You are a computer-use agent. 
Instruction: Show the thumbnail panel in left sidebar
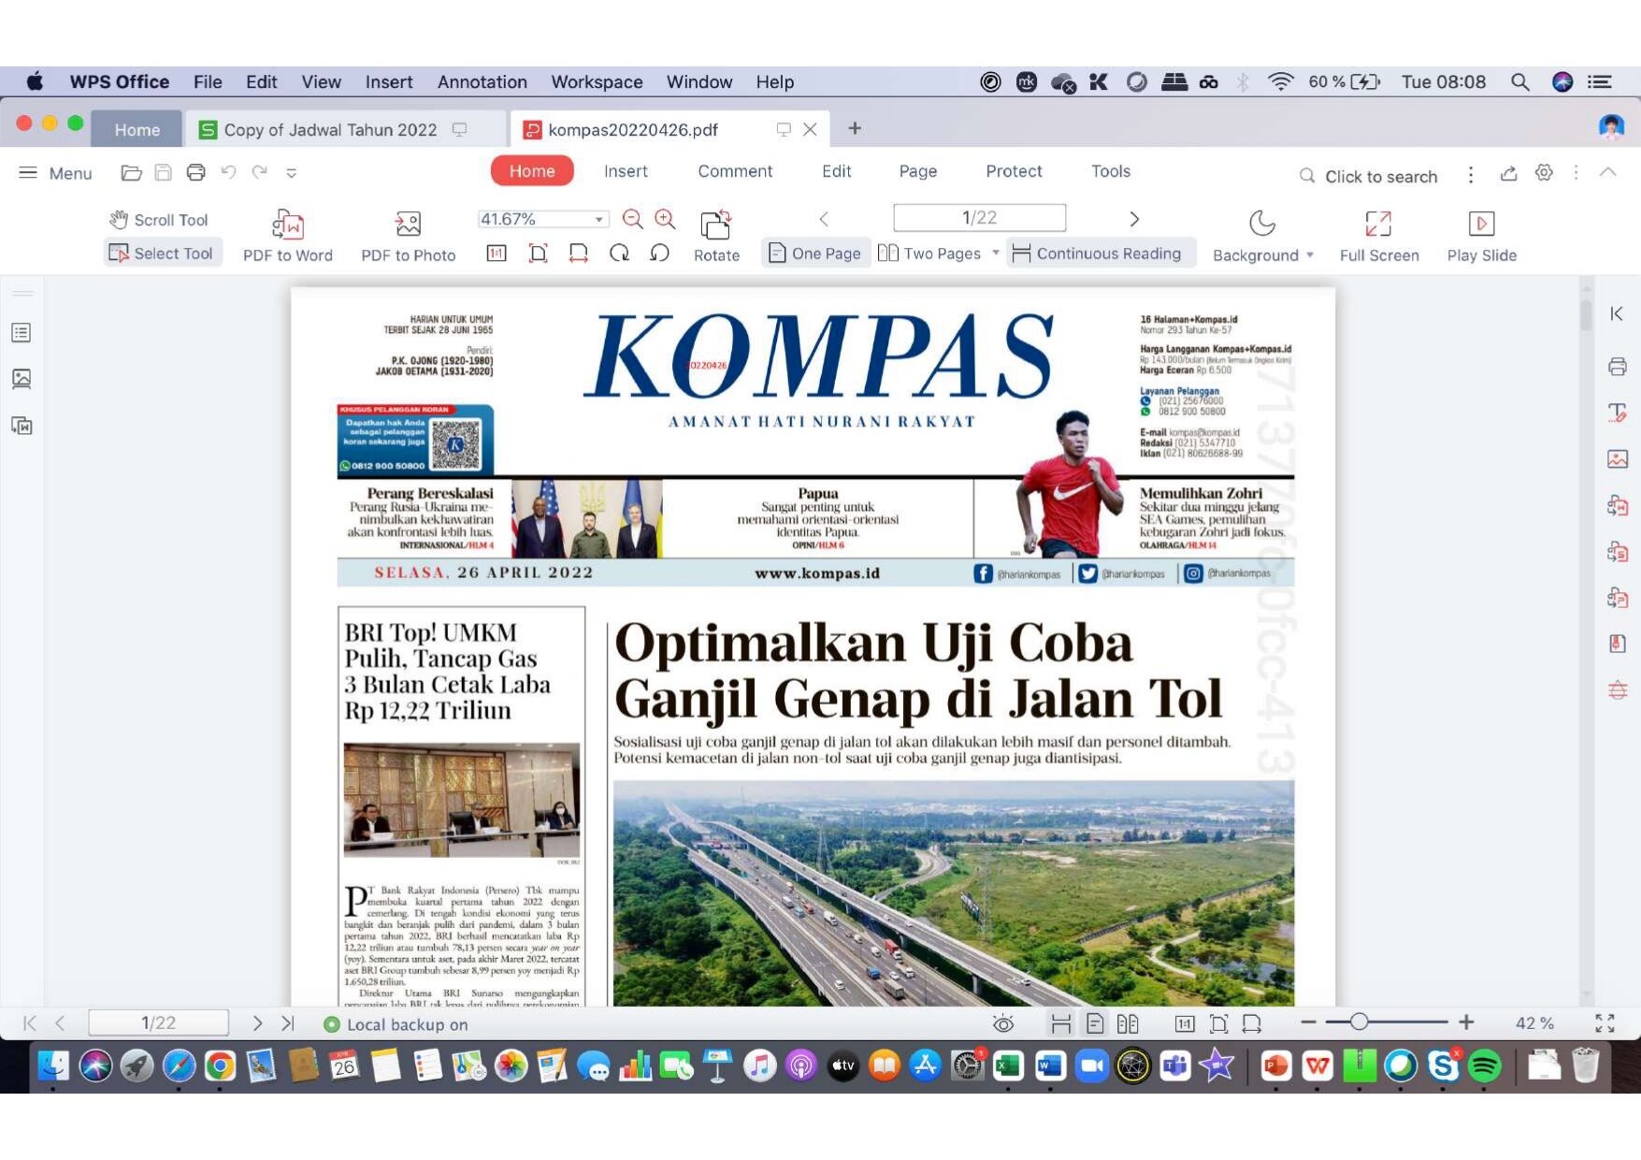(22, 379)
